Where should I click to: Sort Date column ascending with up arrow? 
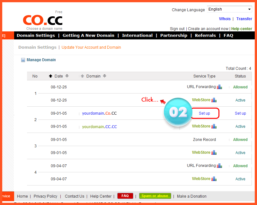pyautogui.click(x=50, y=76)
